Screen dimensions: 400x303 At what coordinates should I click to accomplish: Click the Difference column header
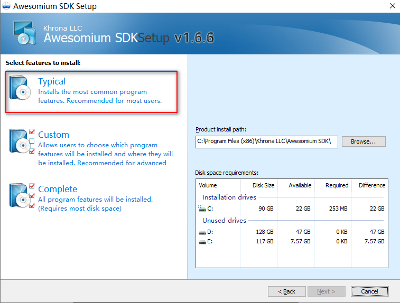(x=370, y=185)
